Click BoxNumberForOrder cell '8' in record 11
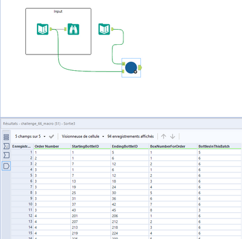The height and width of the screenshot is (239, 242). coord(173,210)
